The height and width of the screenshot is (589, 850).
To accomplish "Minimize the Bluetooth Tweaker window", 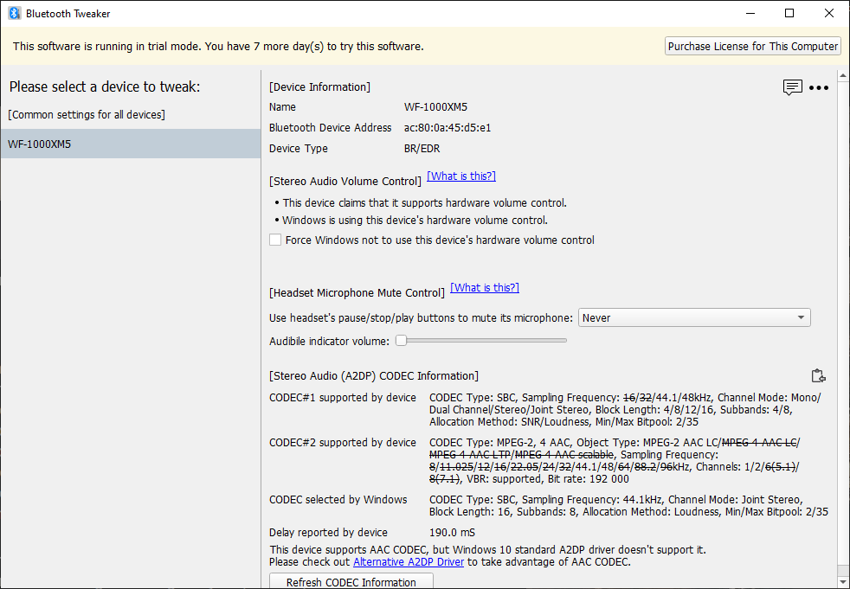I will [x=750, y=13].
